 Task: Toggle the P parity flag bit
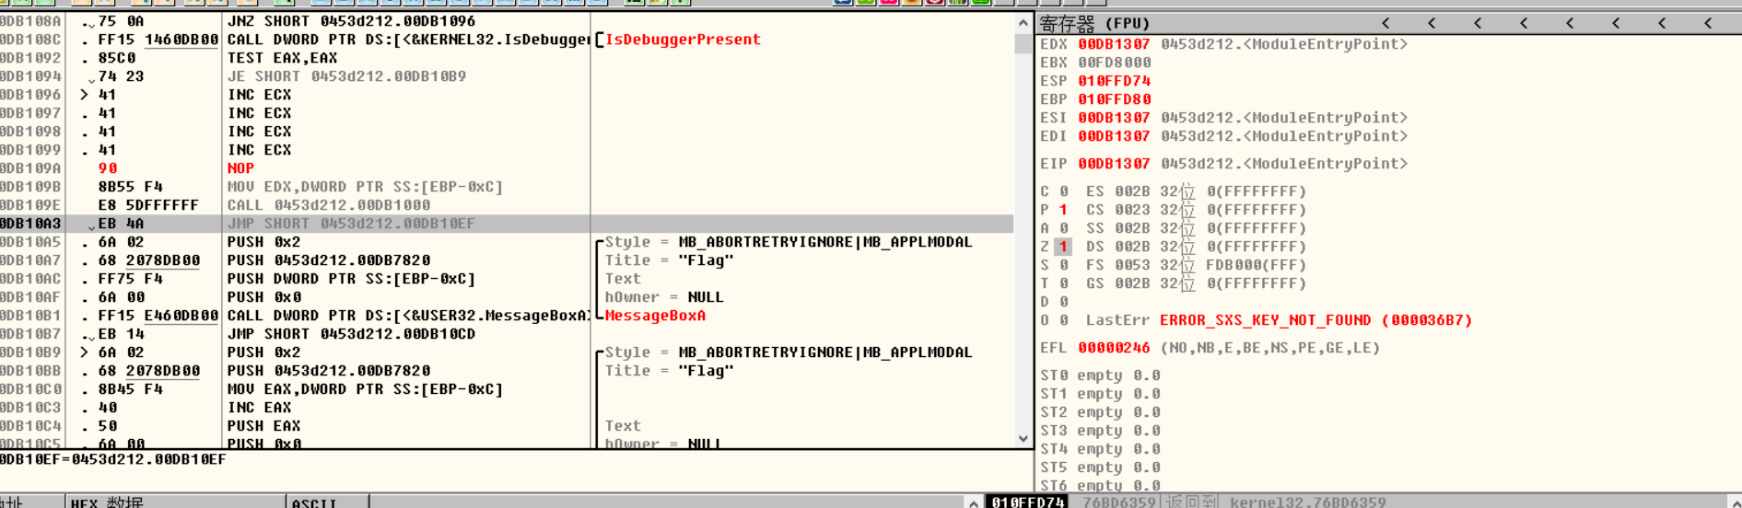[x=1063, y=210]
